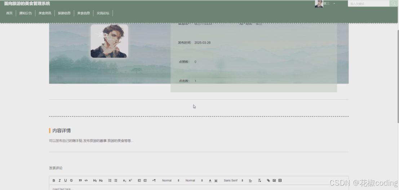
Task: Open the text color picker
Action: [210, 181]
